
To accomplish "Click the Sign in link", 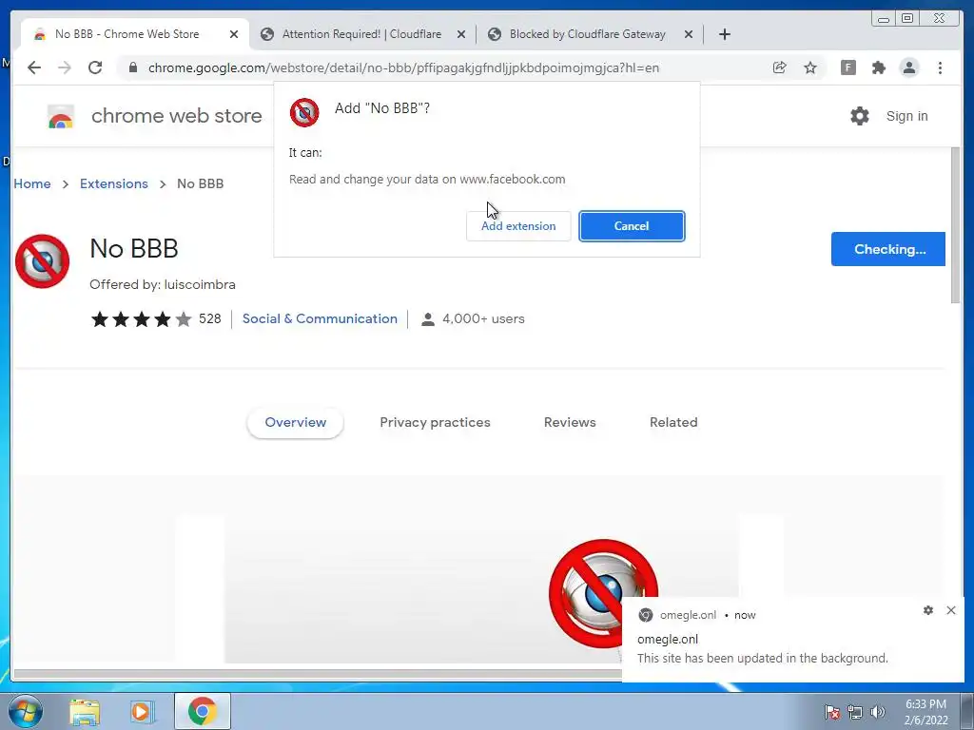I will click(906, 116).
